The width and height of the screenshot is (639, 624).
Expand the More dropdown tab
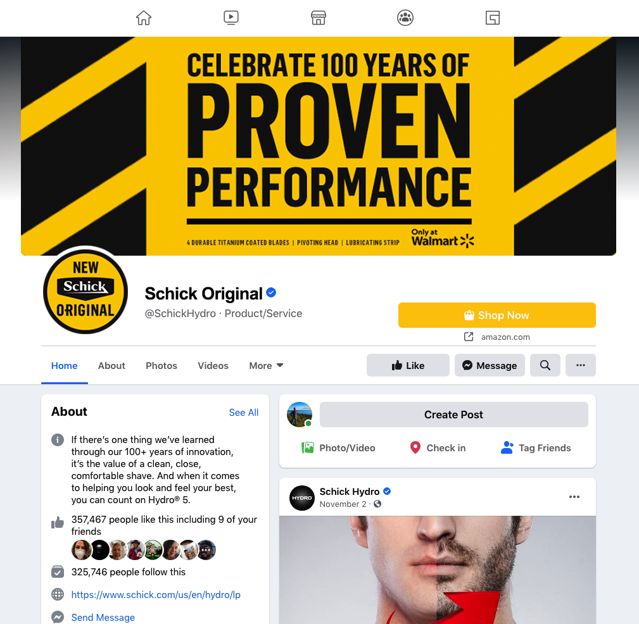266,366
